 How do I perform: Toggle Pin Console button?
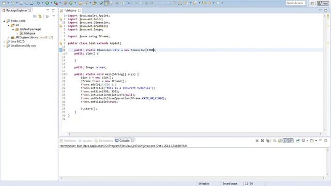pos(298,141)
